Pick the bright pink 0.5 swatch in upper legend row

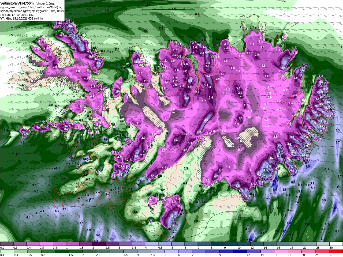pos(46,244)
